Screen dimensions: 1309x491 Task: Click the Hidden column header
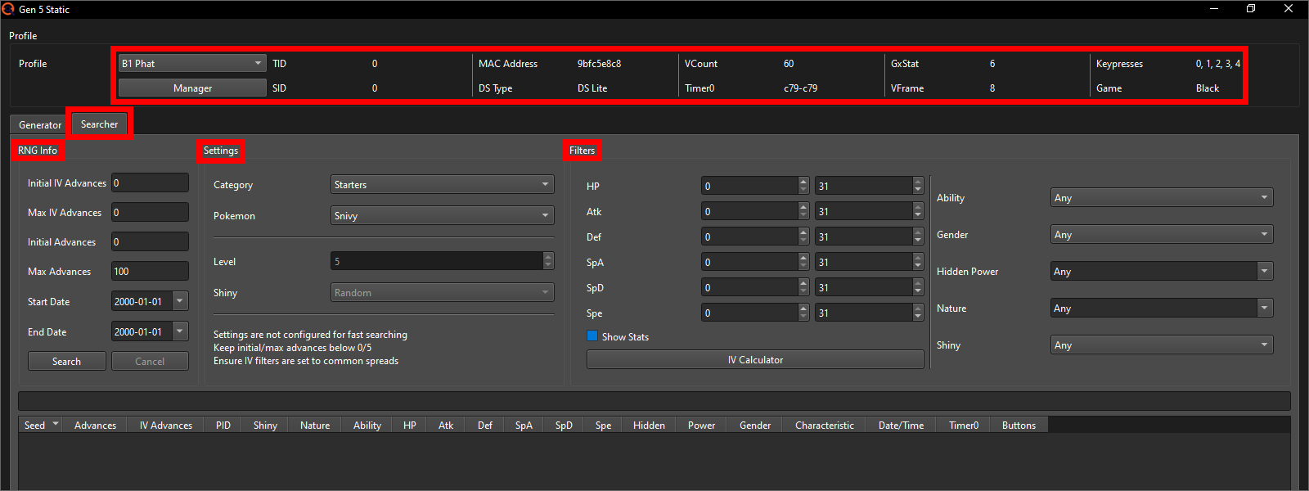649,425
